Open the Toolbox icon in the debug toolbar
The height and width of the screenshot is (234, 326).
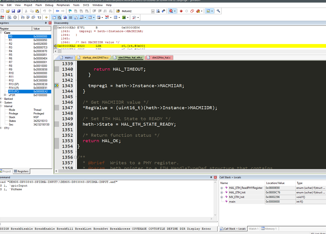134,18
